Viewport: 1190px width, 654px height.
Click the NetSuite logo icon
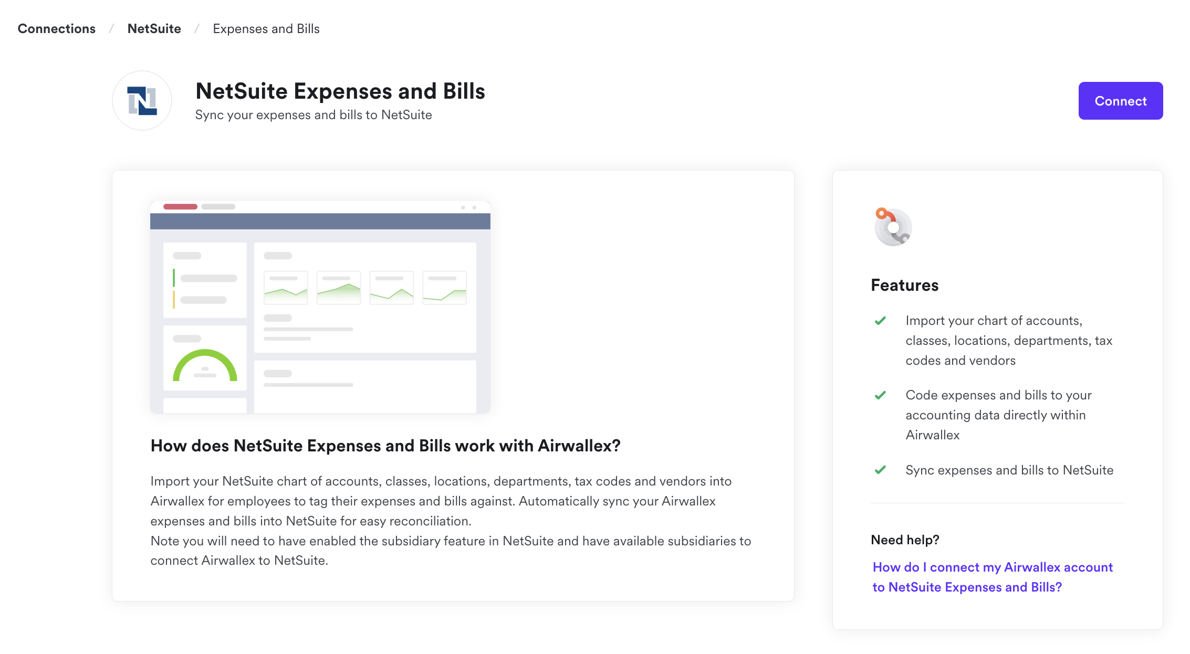(x=142, y=101)
